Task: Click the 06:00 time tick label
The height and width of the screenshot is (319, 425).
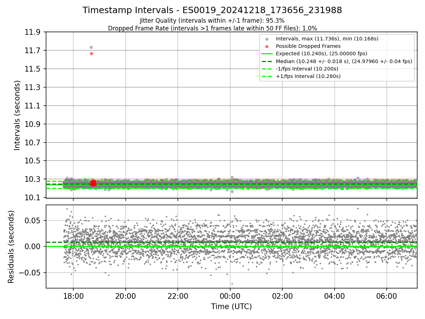Action: pyautogui.click(x=386, y=296)
